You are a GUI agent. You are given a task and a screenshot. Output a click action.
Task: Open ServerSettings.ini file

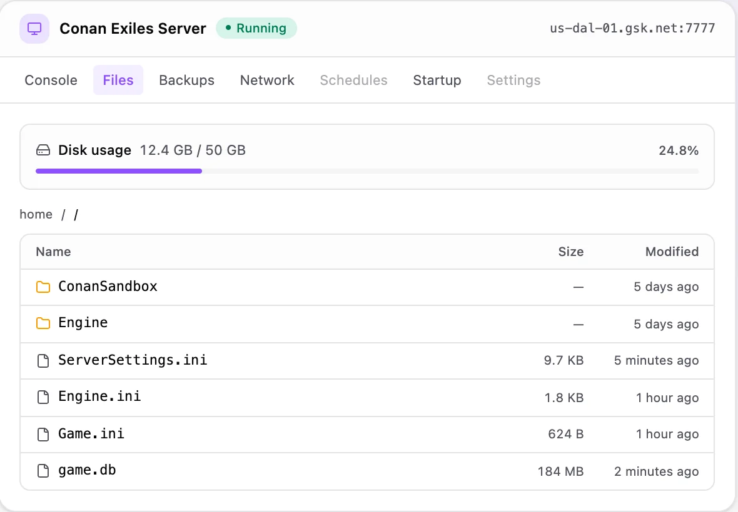coord(133,360)
